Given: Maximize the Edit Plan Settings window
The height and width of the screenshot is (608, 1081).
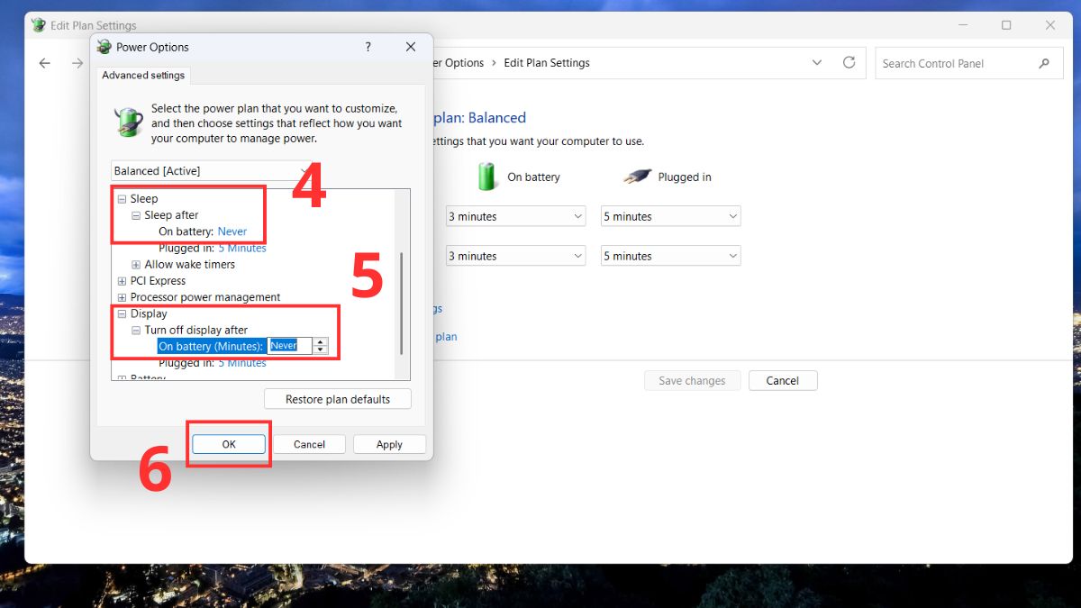Looking at the screenshot, I should [1006, 25].
